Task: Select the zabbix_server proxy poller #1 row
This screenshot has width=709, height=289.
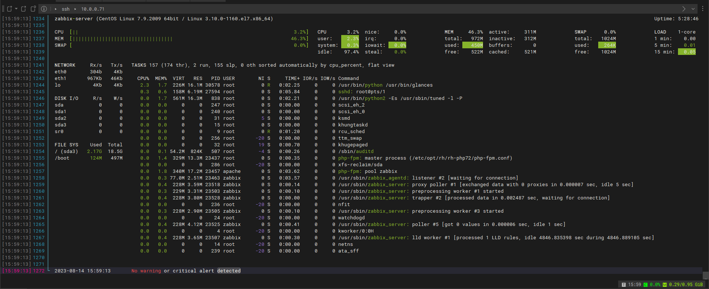Action: point(387,185)
